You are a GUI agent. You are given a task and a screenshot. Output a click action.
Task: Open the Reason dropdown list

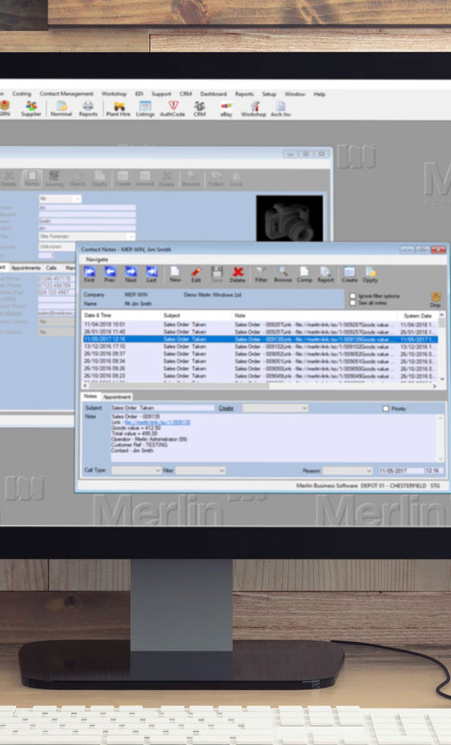pos(369,470)
